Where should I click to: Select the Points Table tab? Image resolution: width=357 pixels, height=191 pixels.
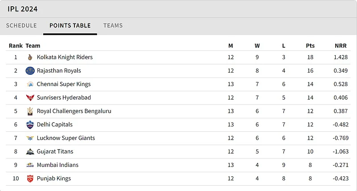70,25
